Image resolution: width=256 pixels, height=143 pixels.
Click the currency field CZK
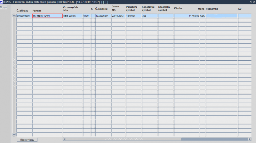(203, 16)
